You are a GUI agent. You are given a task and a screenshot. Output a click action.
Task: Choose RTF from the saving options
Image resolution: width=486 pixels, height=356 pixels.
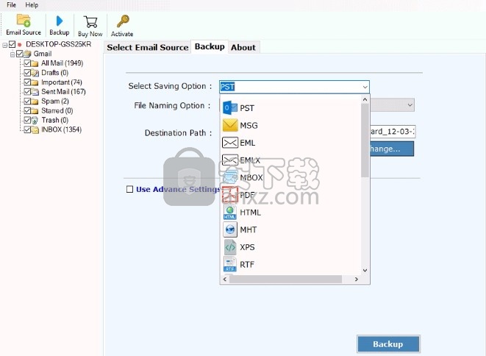pyautogui.click(x=247, y=265)
